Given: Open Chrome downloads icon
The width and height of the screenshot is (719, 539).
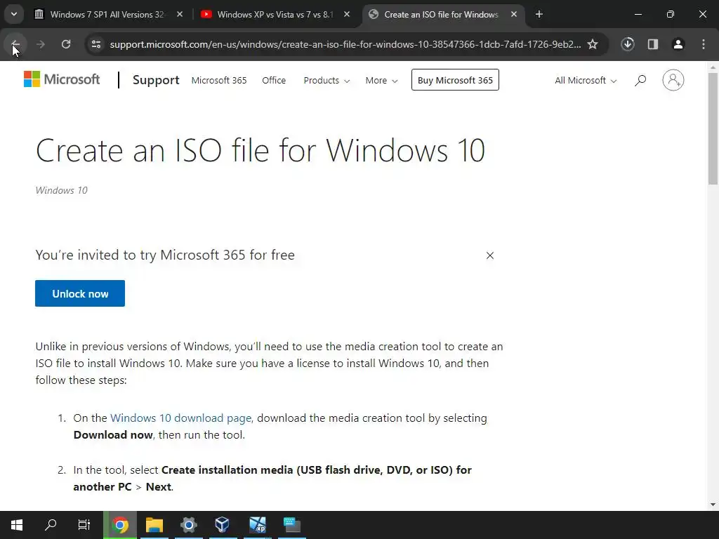Looking at the screenshot, I should [x=628, y=44].
